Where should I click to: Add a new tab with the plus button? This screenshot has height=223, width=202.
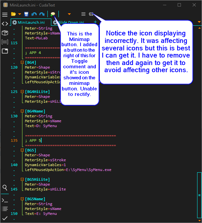pyautogui.click(x=95, y=22)
